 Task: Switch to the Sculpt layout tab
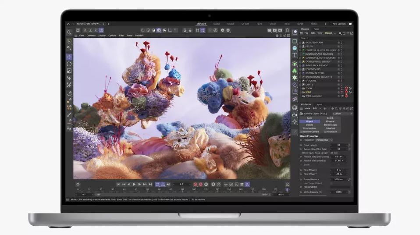(230, 24)
